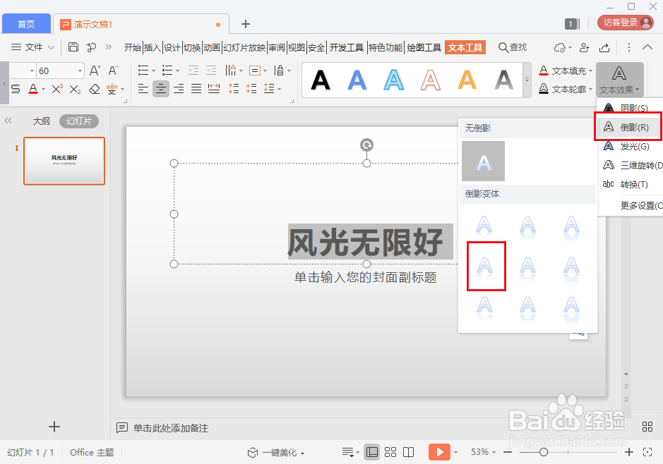
Task: Click the pinyin guide wén icon
Action: coord(111,89)
